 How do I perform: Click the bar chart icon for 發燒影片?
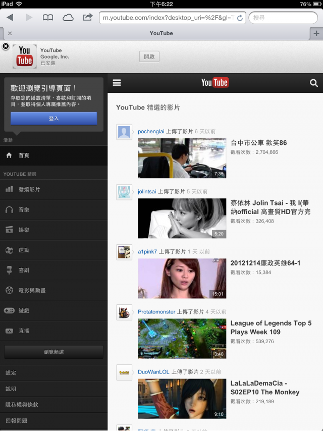click(x=9, y=189)
